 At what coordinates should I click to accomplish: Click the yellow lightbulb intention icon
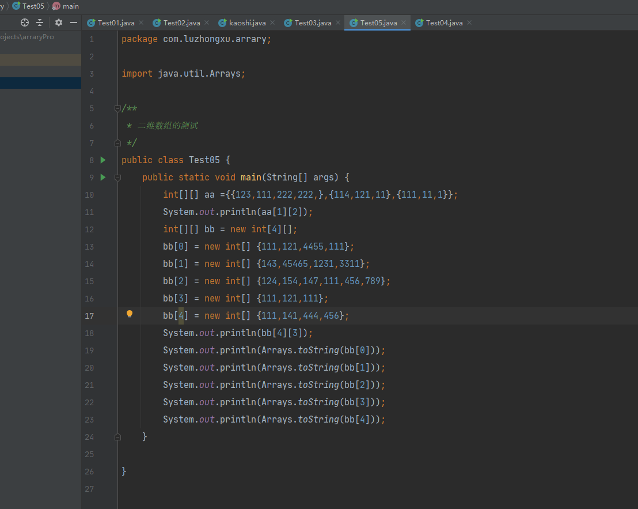coord(130,314)
